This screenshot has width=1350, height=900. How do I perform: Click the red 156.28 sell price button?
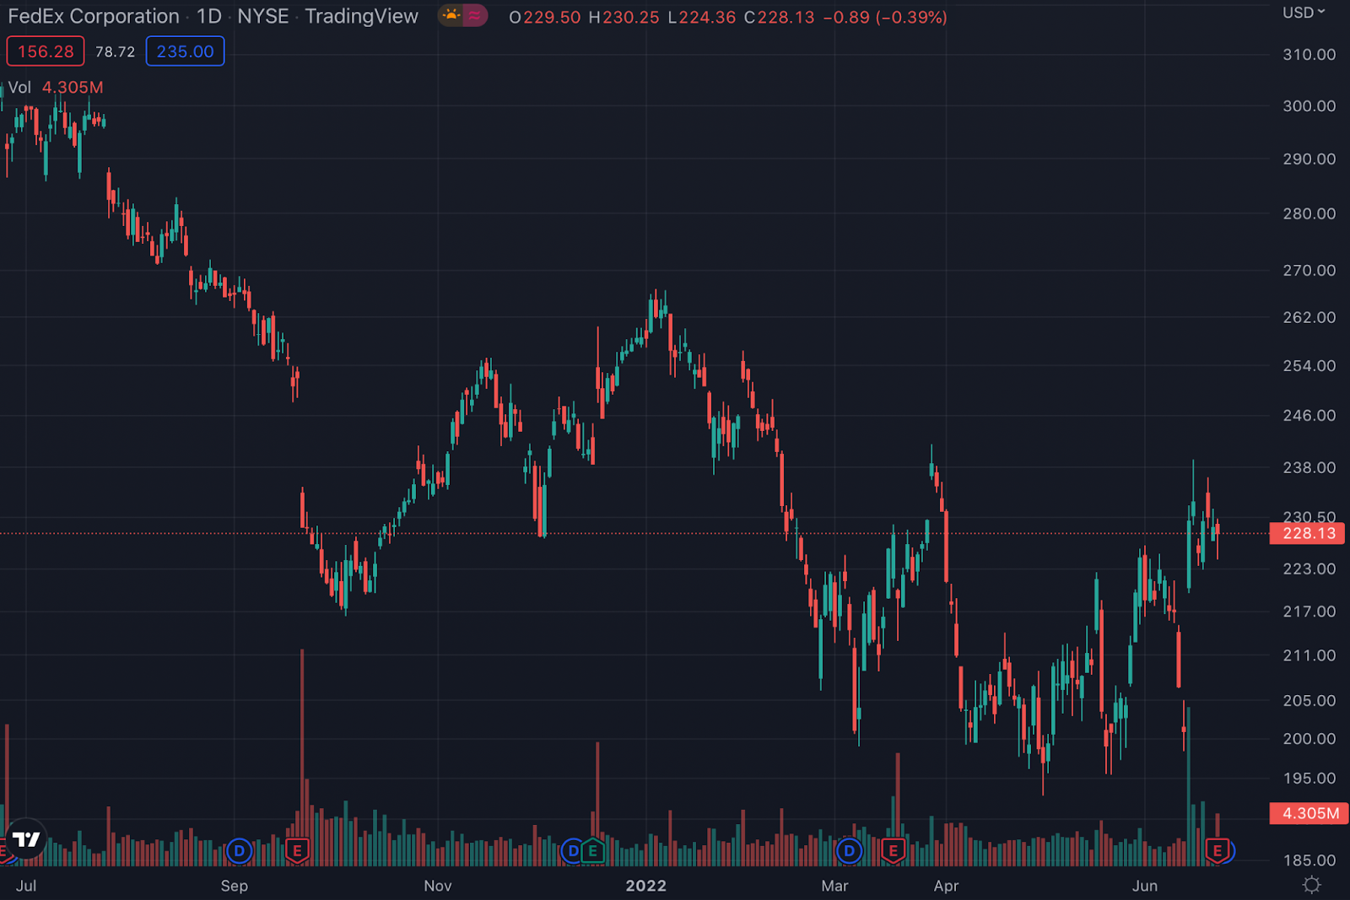(46, 51)
